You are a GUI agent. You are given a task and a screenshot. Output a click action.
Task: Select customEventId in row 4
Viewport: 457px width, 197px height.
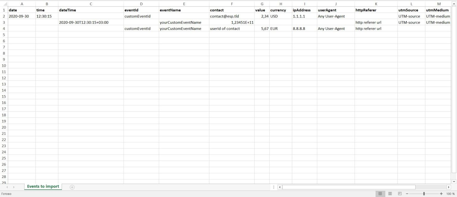pos(141,28)
